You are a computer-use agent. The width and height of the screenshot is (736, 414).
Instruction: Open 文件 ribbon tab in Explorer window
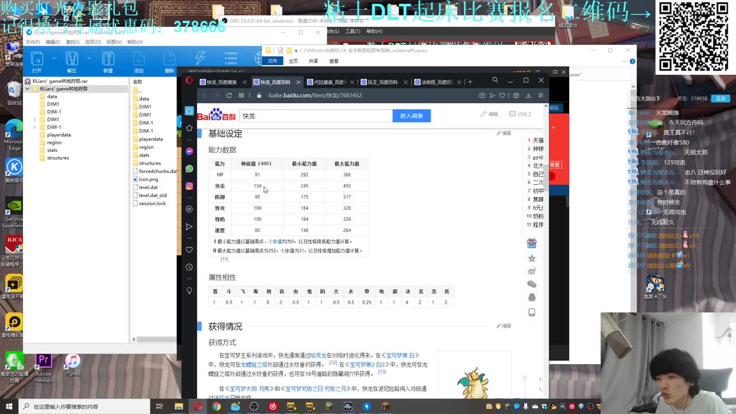[272, 61]
